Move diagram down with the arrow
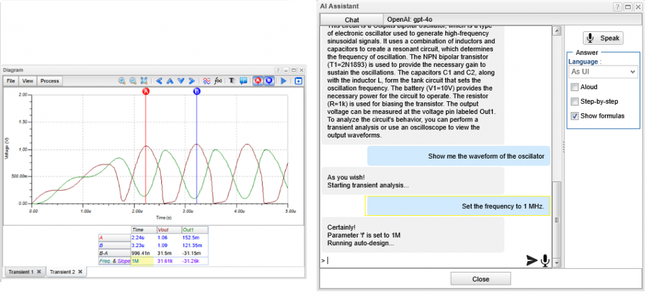653x305 pixels. pyautogui.click(x=180, y=81)
